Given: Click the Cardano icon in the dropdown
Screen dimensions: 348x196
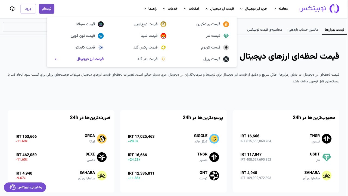Looking at the screenshot, I should [101, 47].
